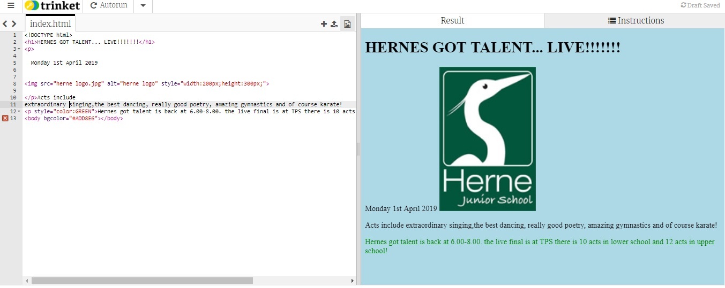The width and height of the screenshot is (725, 288).
Task: Click the p style color GREEN code line
Action: 190,111
